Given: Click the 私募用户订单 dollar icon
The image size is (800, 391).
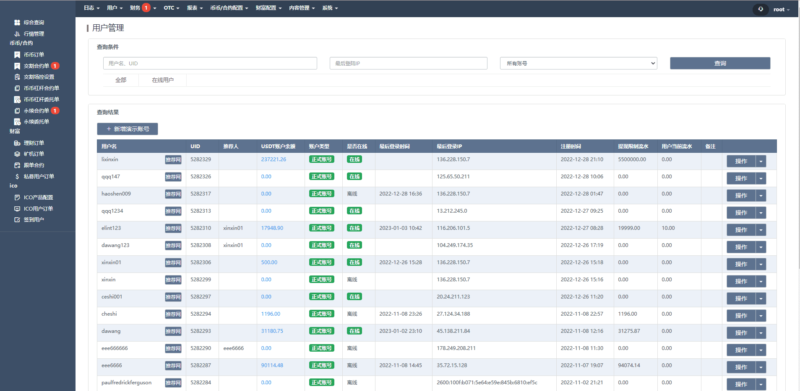Looking at the screenshot, I should (x=17, y=177).
